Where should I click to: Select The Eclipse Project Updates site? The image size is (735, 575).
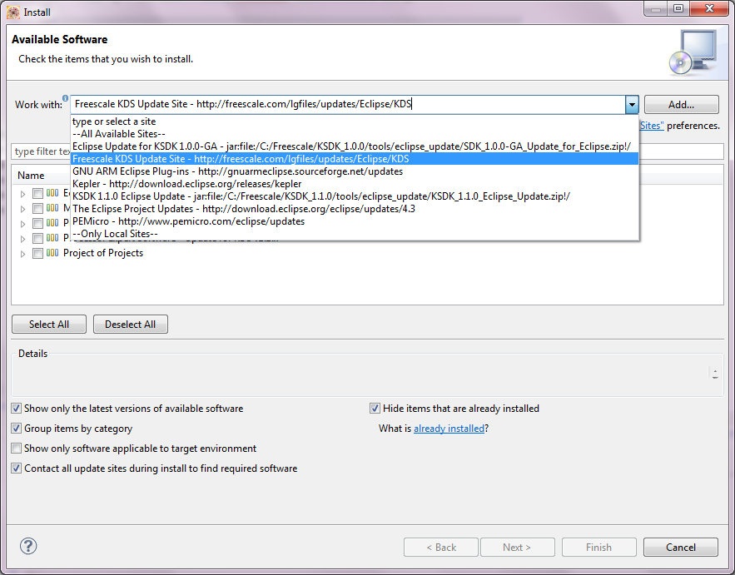pyautogui.click(x=355, y=209)
